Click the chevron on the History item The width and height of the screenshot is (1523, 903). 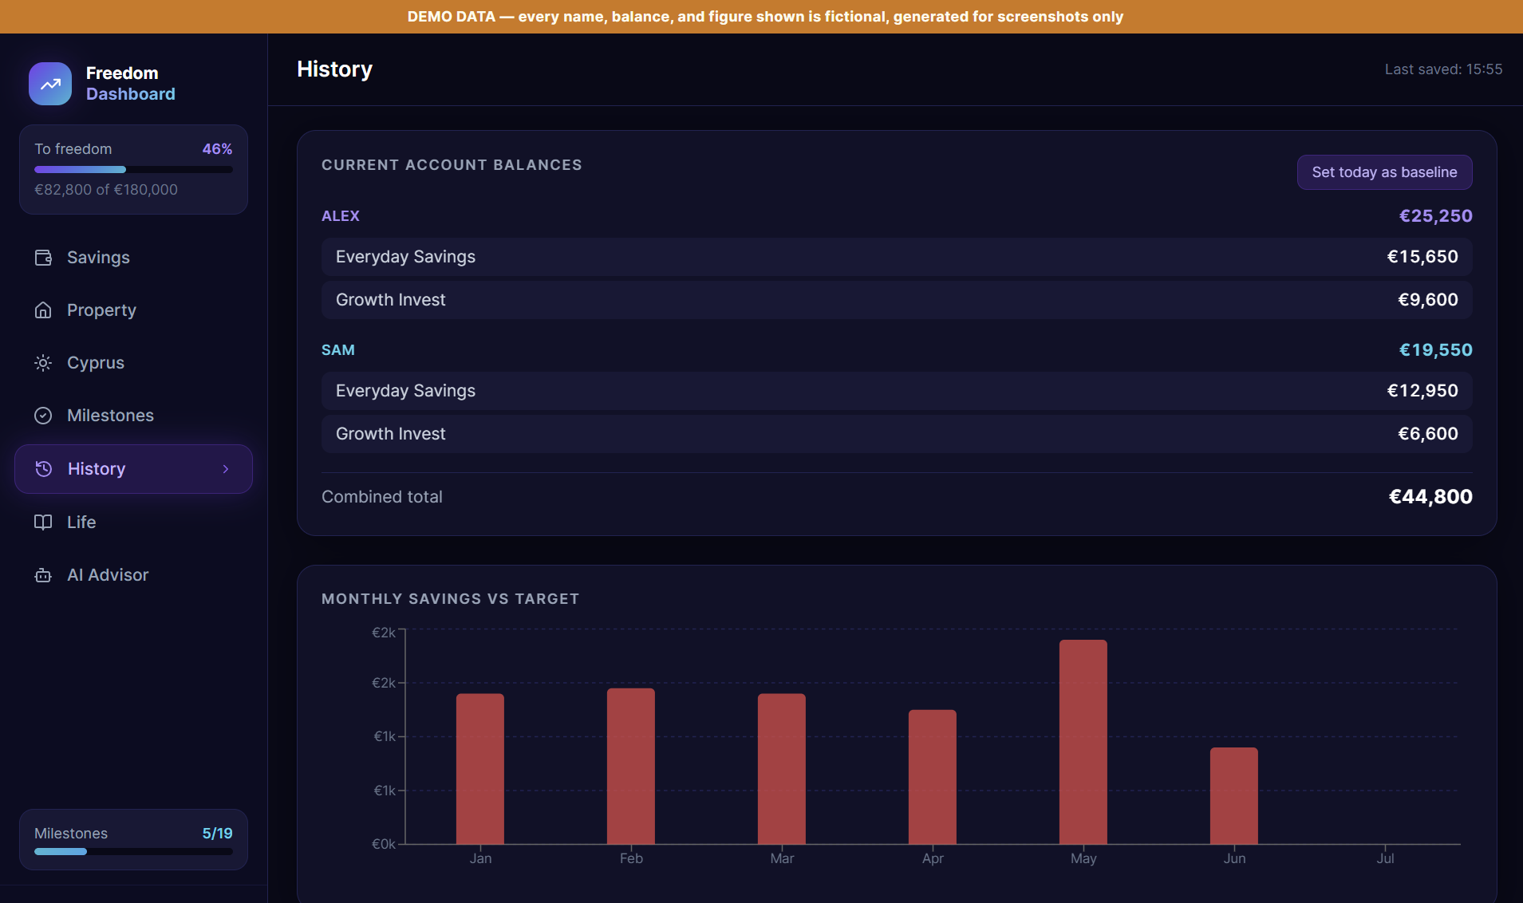point(226,469)
